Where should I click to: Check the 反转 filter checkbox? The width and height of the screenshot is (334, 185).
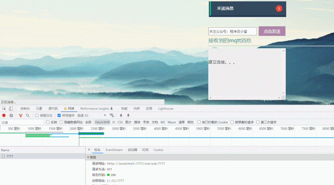(x=48, y=122)
